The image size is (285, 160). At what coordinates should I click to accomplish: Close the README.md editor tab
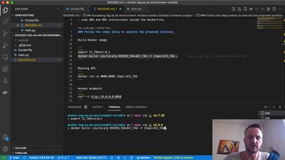[120, 9]
